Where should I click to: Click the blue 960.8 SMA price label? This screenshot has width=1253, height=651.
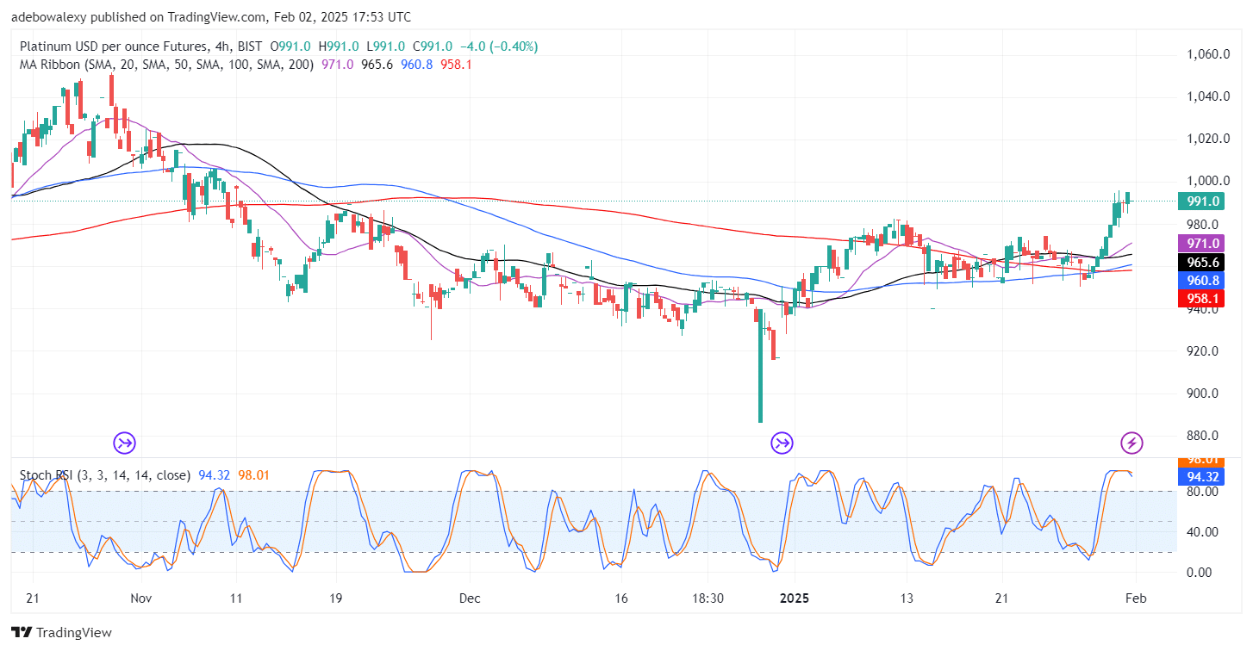click(x=1203, y=280)
